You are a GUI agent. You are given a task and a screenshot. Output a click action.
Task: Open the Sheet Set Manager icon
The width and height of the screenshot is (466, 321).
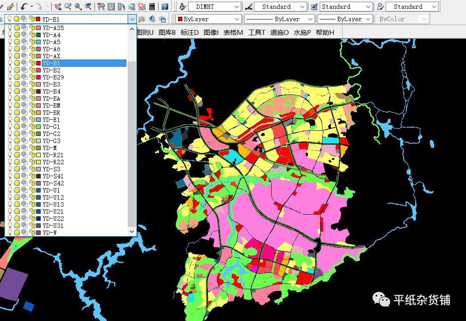coord(131,7)
